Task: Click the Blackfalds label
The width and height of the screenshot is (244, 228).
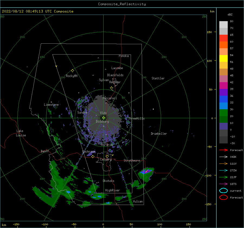Action: (x=115, y=75)
